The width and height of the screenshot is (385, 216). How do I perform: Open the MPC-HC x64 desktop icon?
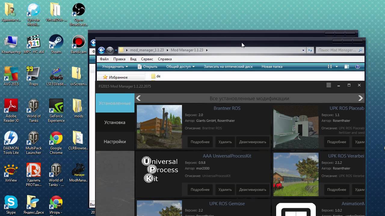click(x=34, y=44)
